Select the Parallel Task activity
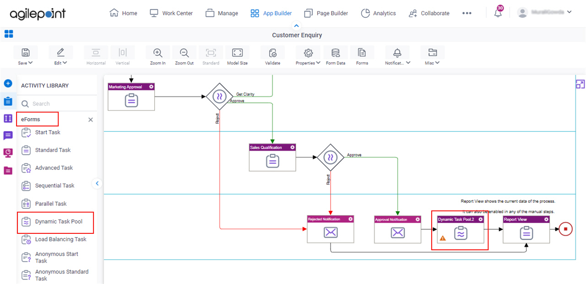The width and height of the screenshot is (586, 284). [51, 204]
